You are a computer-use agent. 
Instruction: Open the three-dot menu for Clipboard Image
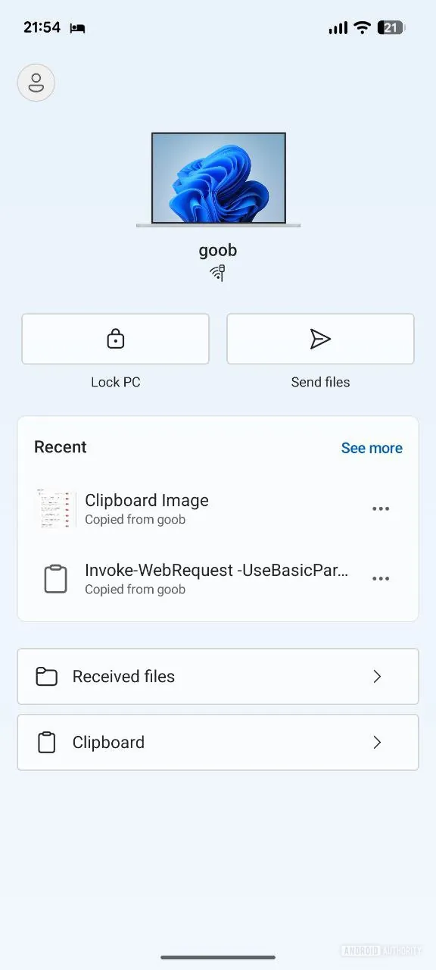381,508
